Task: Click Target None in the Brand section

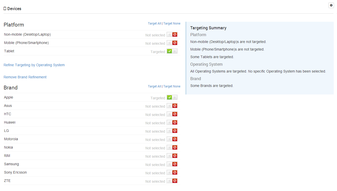Action: coord(172,86)
